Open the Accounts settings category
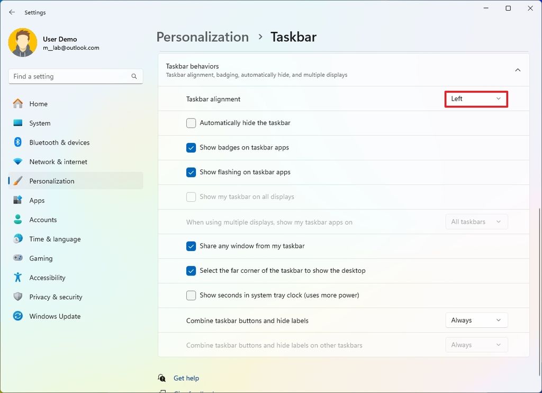This screenshot has height=393, width=542. point(43,220)
